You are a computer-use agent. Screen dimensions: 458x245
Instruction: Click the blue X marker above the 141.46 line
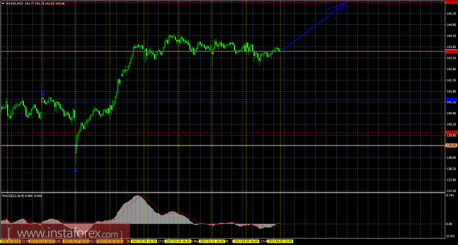tap(43, 93)
